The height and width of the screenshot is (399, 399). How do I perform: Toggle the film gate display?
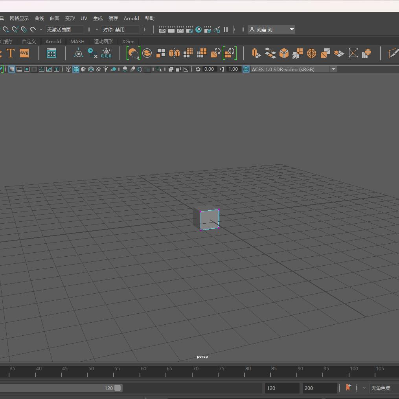click(19, 69)
